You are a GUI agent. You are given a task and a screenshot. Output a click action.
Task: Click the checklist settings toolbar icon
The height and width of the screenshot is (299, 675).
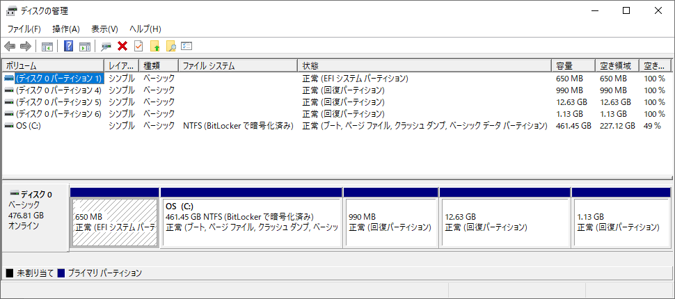186,46
